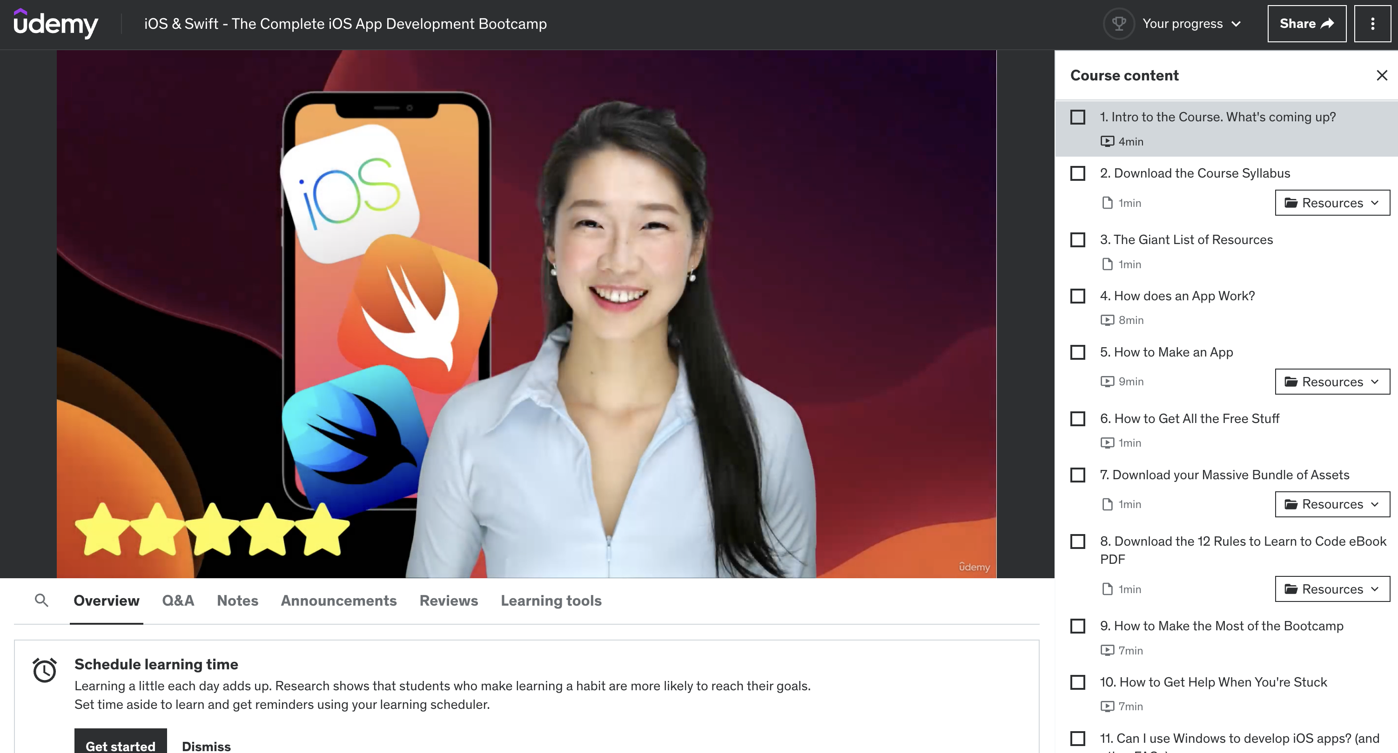Expand the Your progress dropdown
Viewport: 1398px width, 753px height.
tap(1191, 24)
